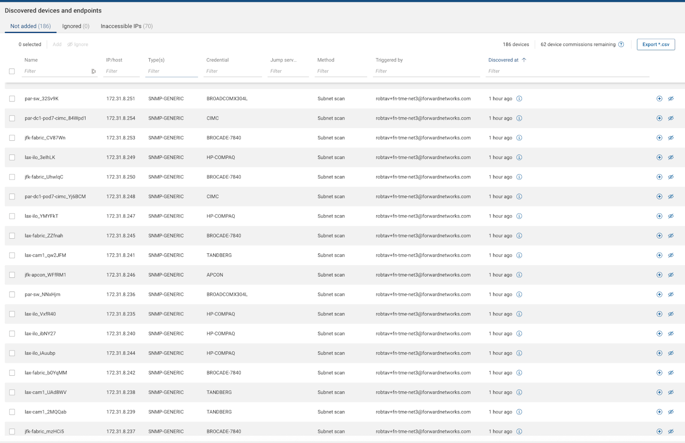Image resolution: width=685 pixels, height=443 pixels.
Task: Open info icon for par-sw_NNxHjm row
Action: 519,294
